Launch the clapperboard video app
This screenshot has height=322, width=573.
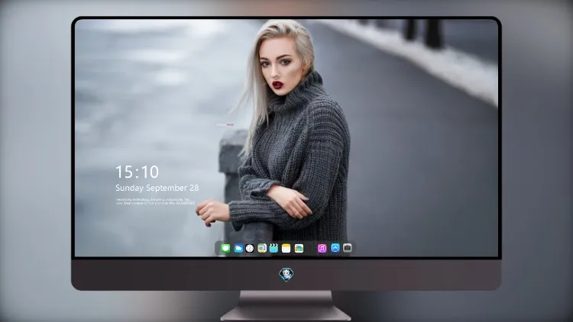point(274,248)
